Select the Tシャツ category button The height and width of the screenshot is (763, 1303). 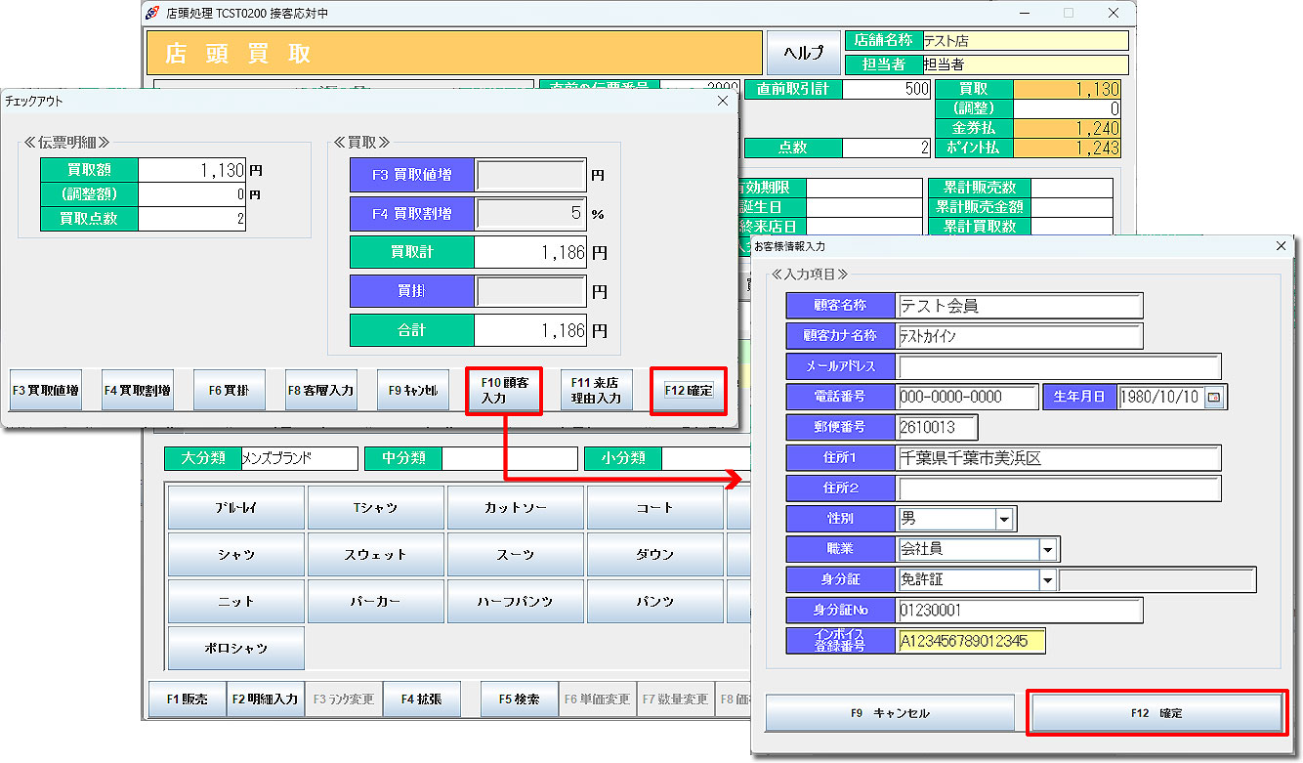click(376, 508)
